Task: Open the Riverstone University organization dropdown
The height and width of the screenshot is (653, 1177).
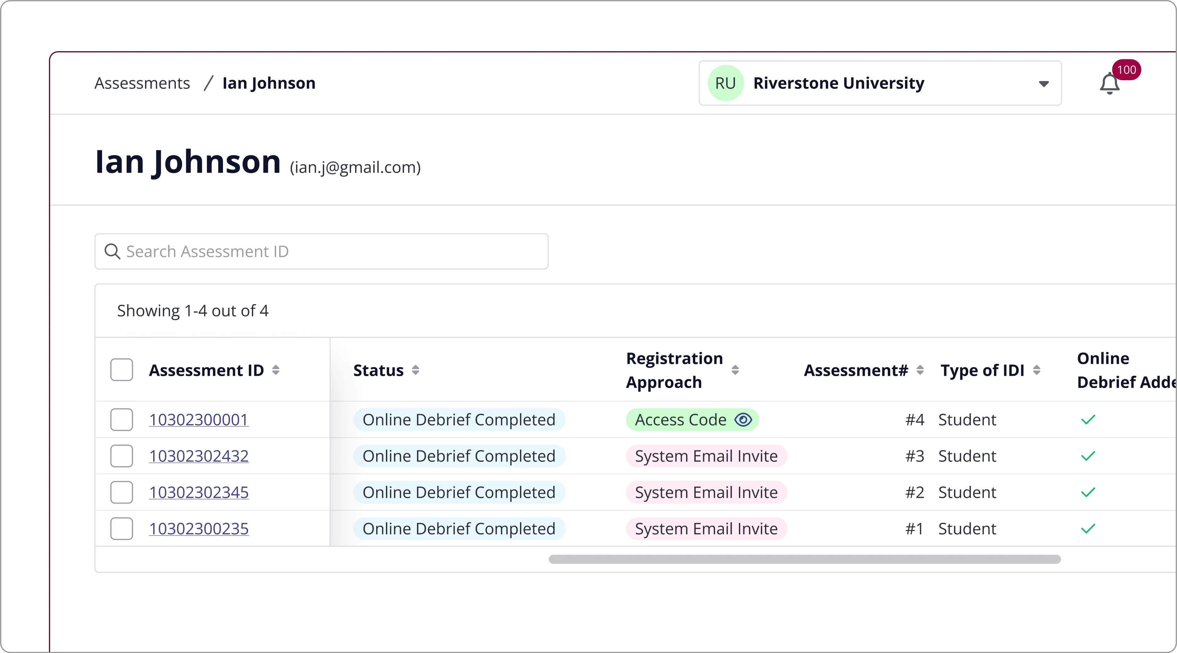Action: [x=880, y=83]
